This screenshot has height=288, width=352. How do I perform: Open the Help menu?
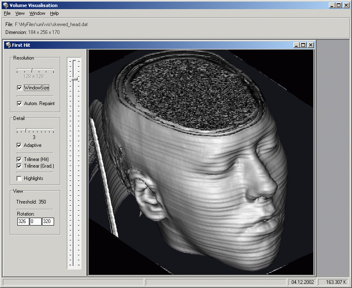[54, 13]
